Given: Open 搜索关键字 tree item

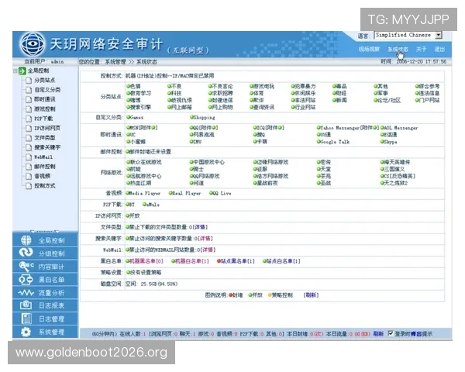Looking at the screenshot, I should (x=47, y=147).
